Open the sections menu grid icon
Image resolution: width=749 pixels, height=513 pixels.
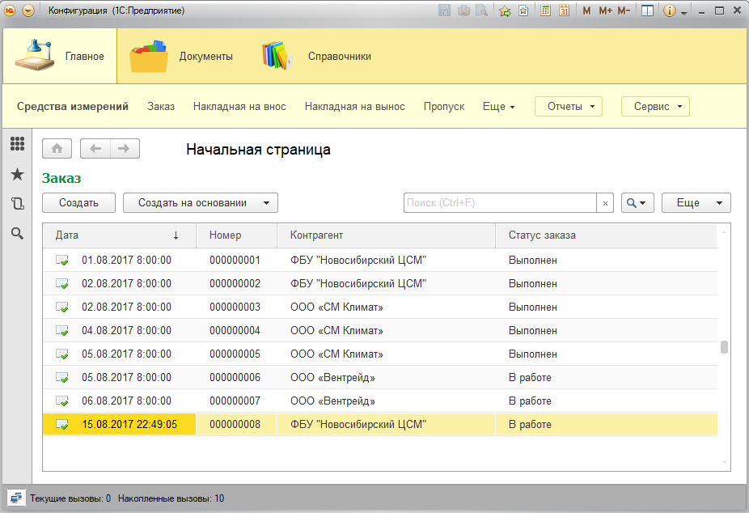tap(17, 144)
